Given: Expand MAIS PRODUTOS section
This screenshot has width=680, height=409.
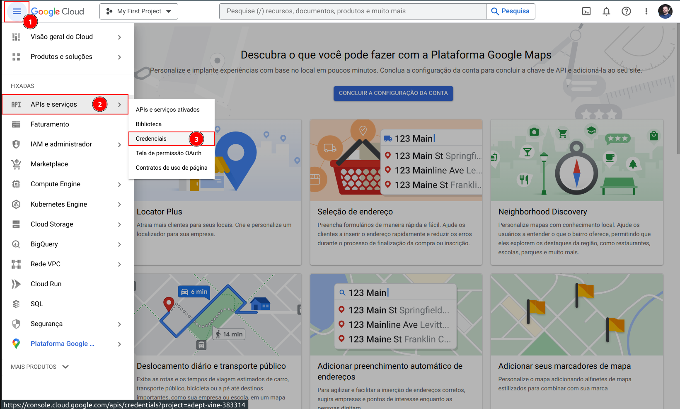Looking at the screenshot, I should (40, 367).
